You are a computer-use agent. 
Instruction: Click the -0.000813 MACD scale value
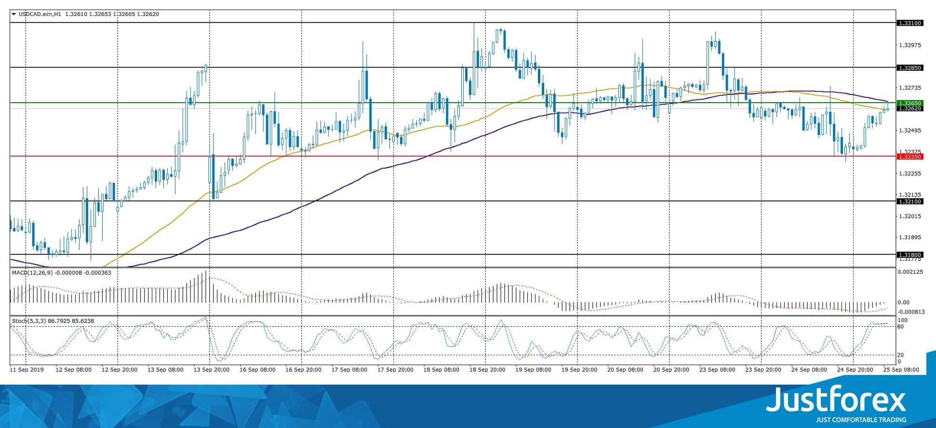(x=911, y=312)
